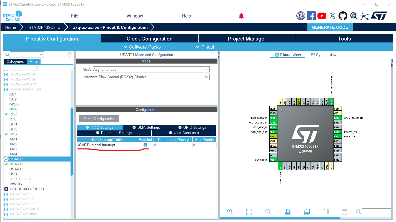Open the peripheral search combo box

pos(27,54)
